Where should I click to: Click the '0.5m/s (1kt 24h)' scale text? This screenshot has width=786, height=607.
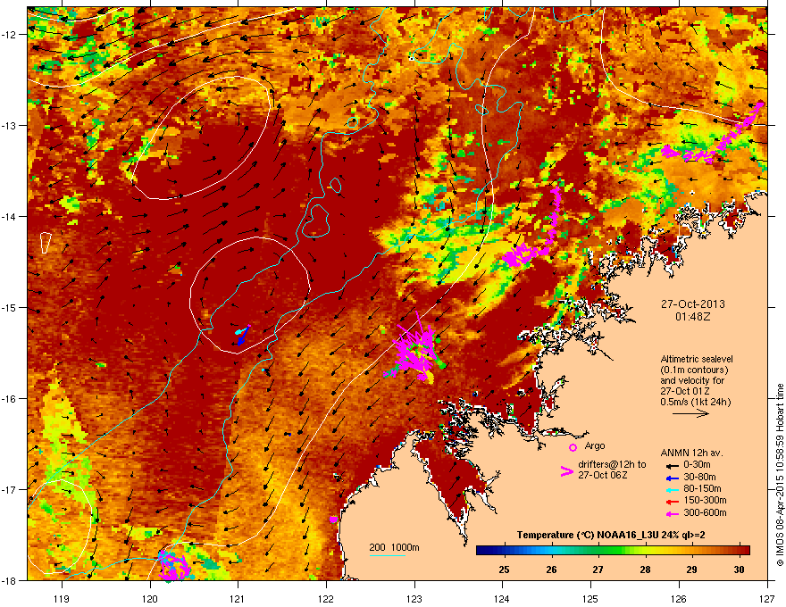[695, 402]
